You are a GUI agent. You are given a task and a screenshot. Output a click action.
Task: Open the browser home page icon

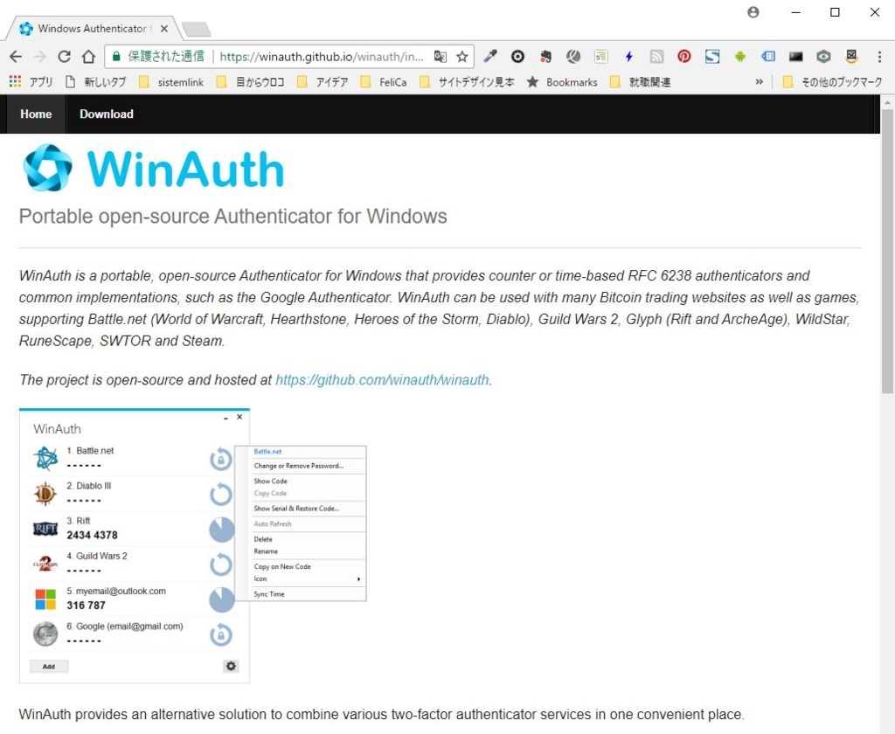(88, 57)
